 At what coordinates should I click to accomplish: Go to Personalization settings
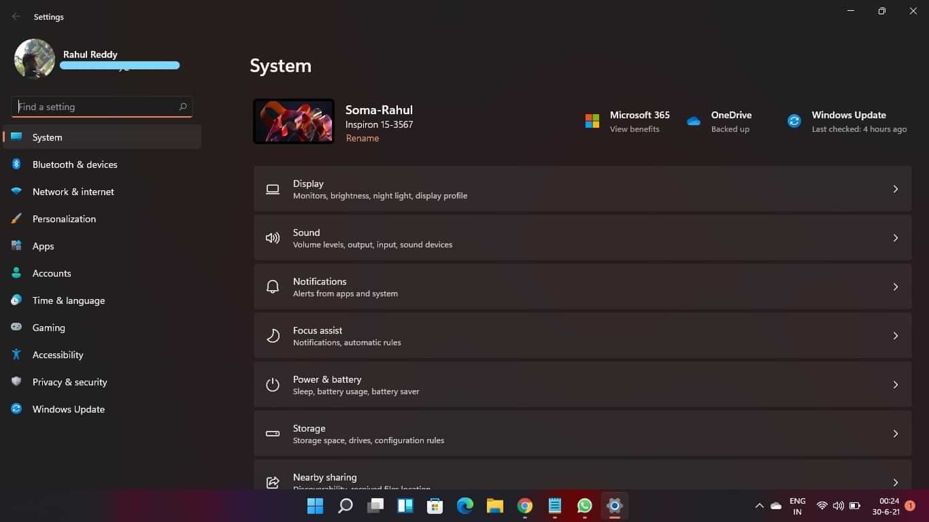tap(102, 219)
